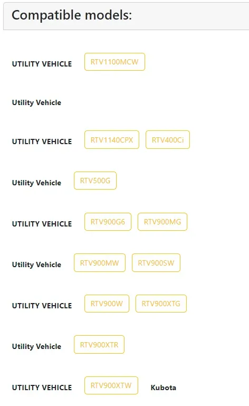Open the RTV900XTG model tag
Screen dimensions: 249x406
tap(161, 304)
